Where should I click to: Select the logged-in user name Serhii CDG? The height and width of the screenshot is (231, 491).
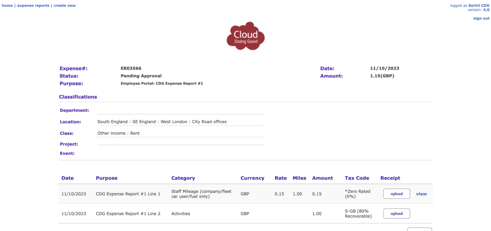(x=479, y=5)
